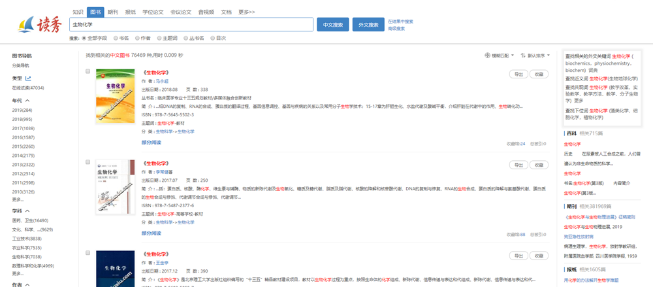Click the search input containing 生物化学
The width and height of the screenshot is (653, 287).
coord(191,25)
